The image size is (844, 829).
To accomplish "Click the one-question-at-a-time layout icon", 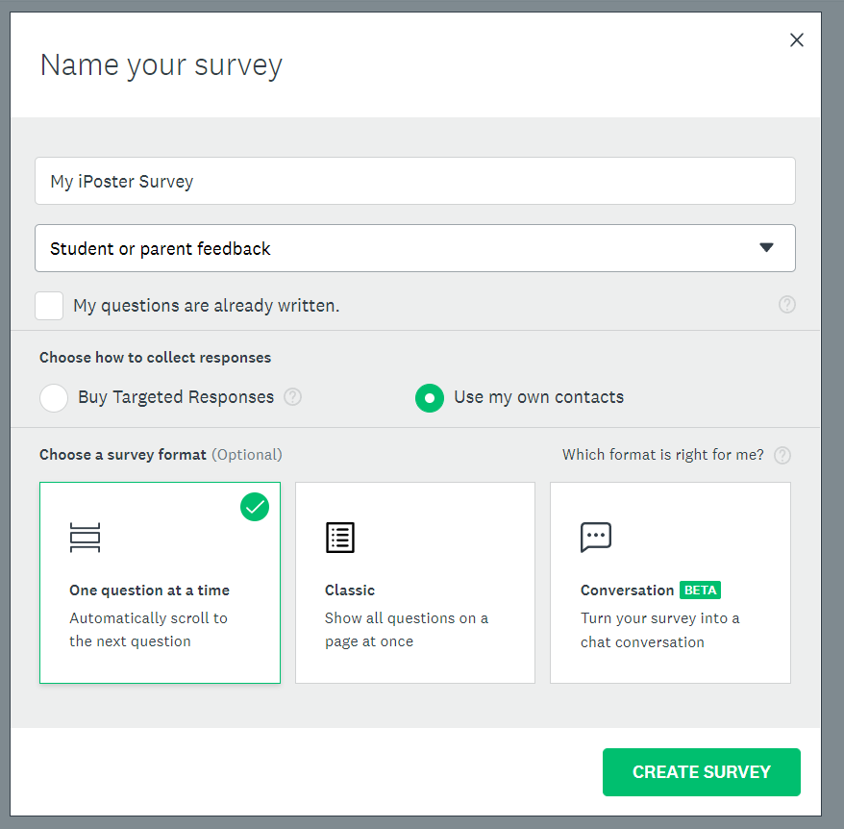I will coord(85,538).
